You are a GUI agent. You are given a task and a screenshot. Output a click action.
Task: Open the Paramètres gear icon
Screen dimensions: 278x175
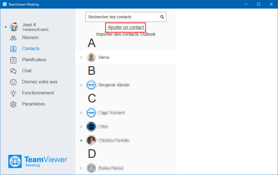tap(13, 104)
